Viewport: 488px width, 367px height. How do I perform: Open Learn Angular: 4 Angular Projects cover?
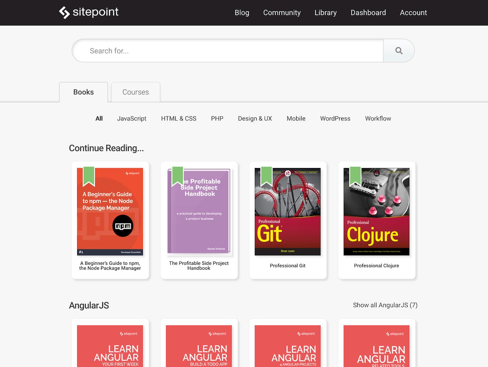(288, 346)
